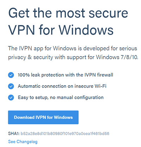Click the "Windows 7/8/10" text

[117, 57]
